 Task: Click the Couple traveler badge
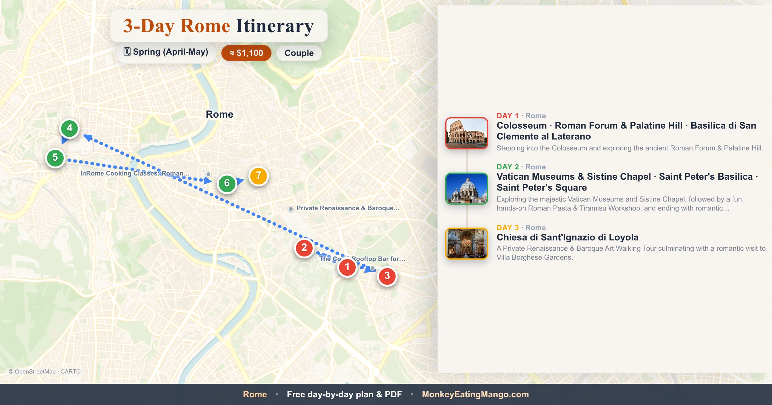(299, 53)
